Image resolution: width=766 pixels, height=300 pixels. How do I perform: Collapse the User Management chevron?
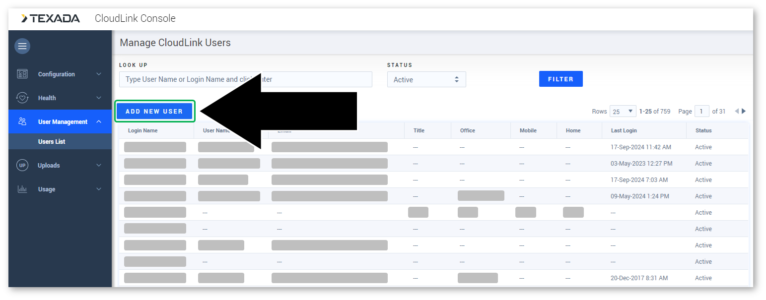99,121
